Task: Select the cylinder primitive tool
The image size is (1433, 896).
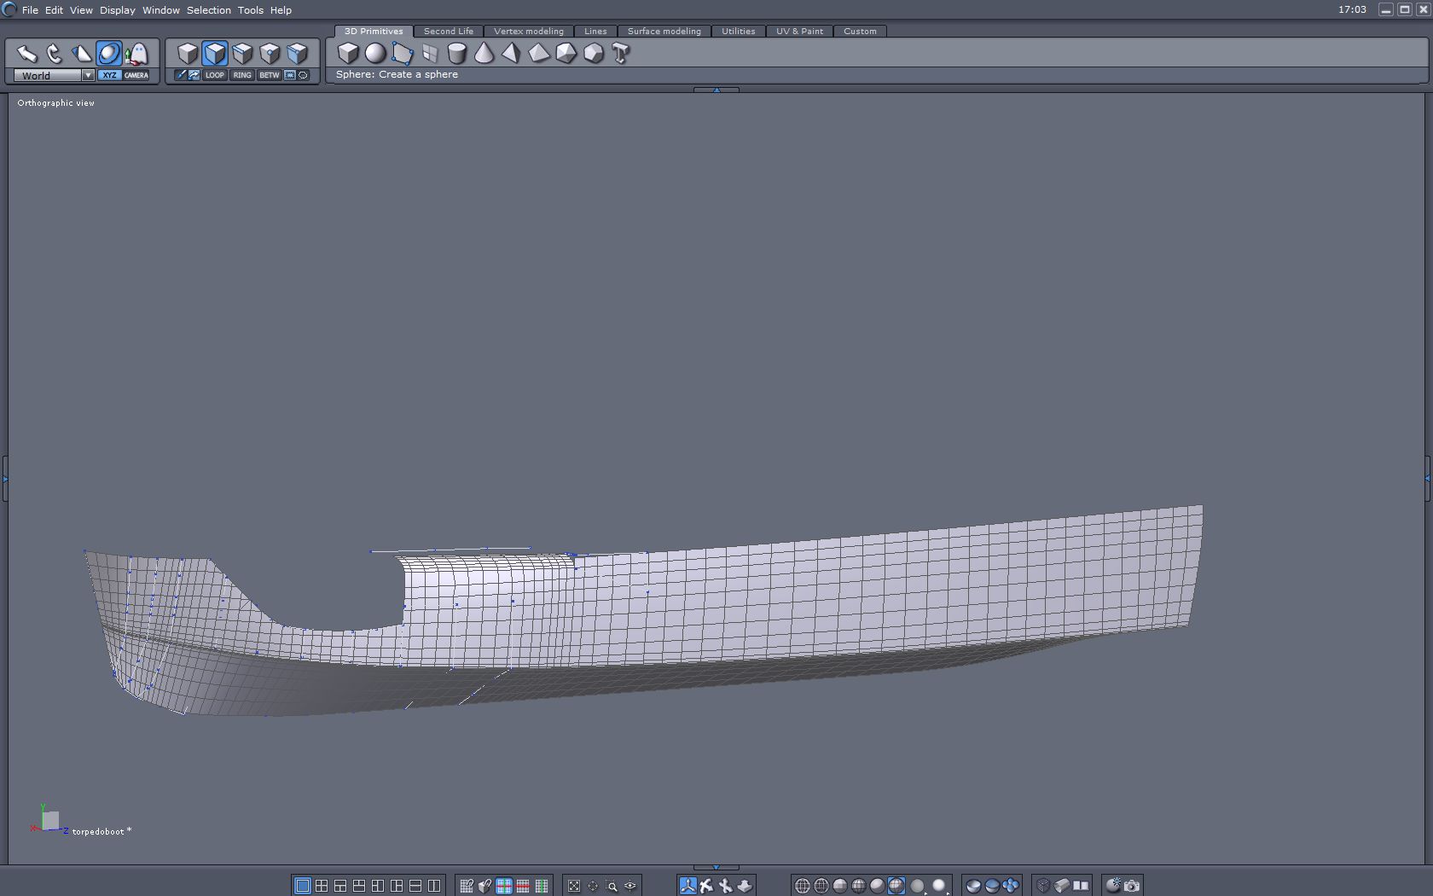Action: [457, 54]
